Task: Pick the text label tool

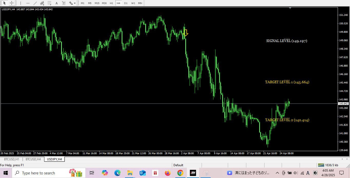Action: (64, 3)
